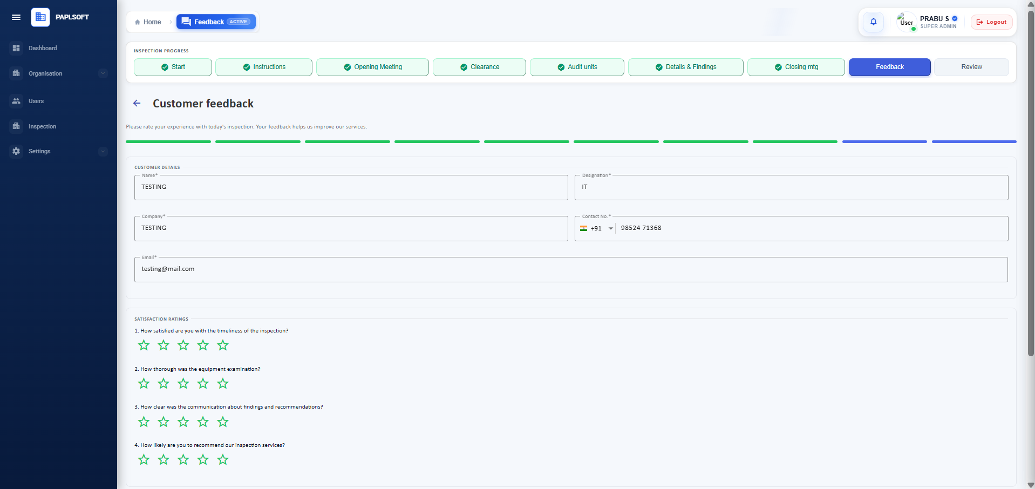
Task: Rate likelihood to recommend two stars
Action: pyautogui.click(x=164, y=460)
